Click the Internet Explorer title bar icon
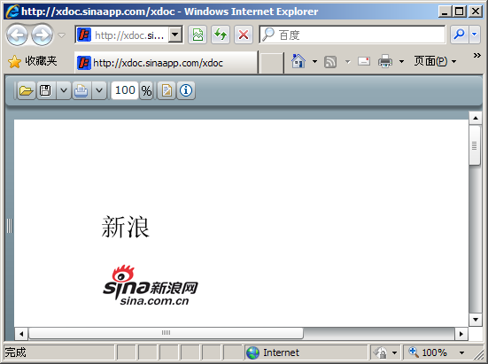The width and height of the screenshot is (488, 364). point(12,12)
